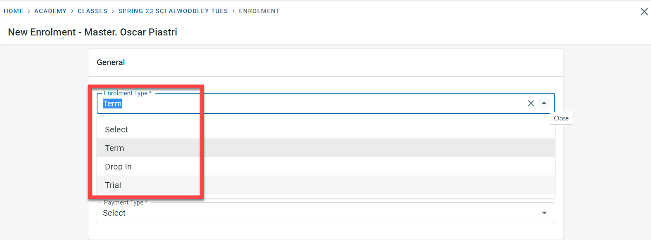Click the Close tooltip label
Image resolution: width=651 pixels, height=240 pixels.
pos(561,118)
